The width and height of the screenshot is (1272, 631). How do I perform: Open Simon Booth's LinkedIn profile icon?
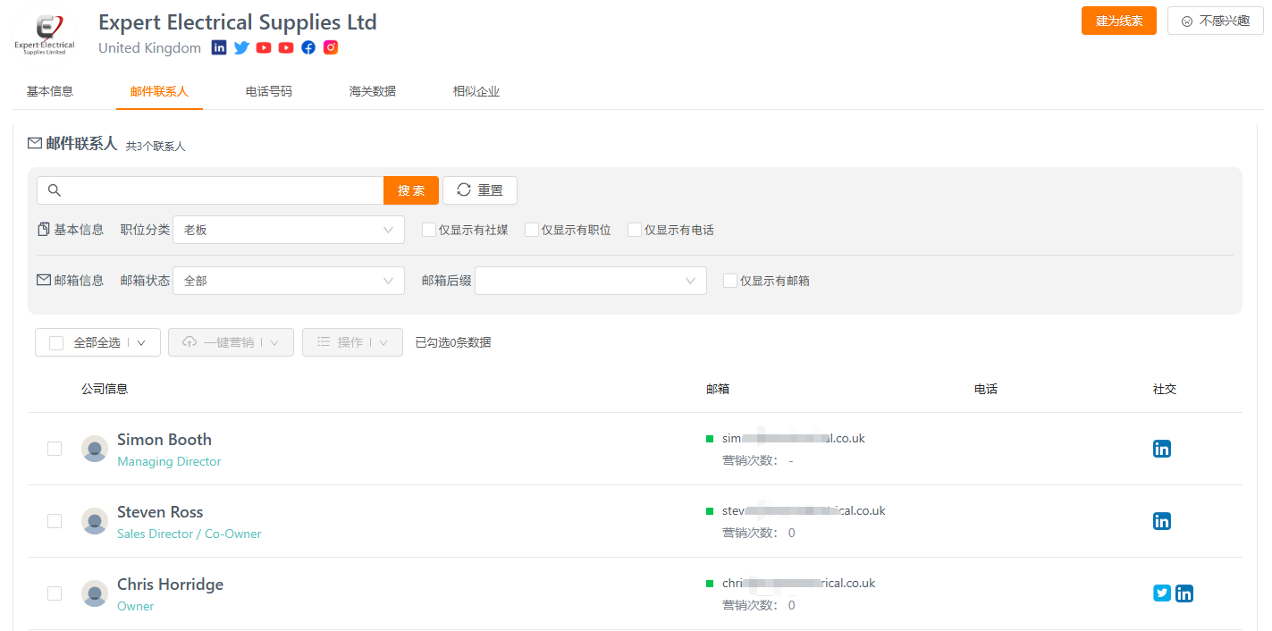tap(1162, 449)
